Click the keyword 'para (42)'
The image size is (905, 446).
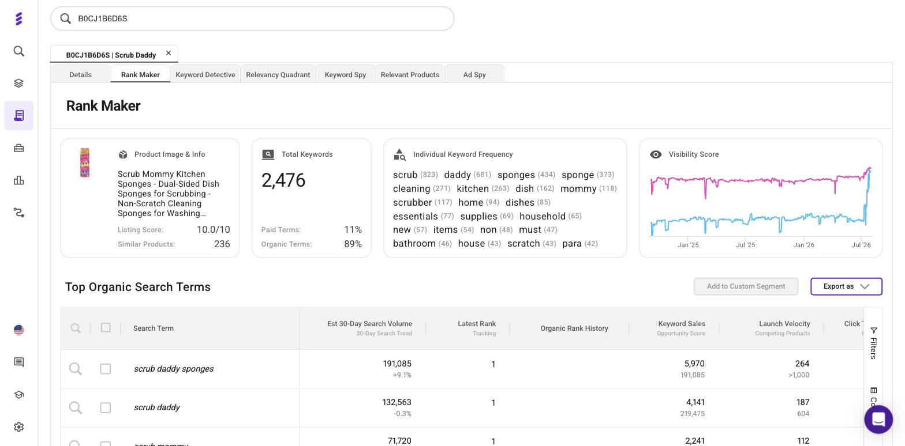[580, 243]
